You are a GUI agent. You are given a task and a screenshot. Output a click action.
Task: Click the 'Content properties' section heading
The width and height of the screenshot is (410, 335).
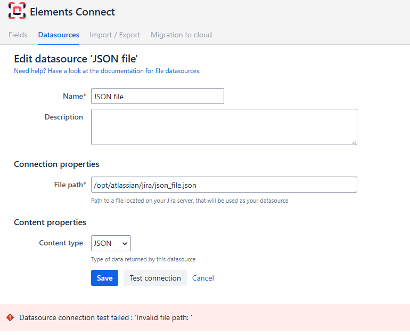click(50, 222)
